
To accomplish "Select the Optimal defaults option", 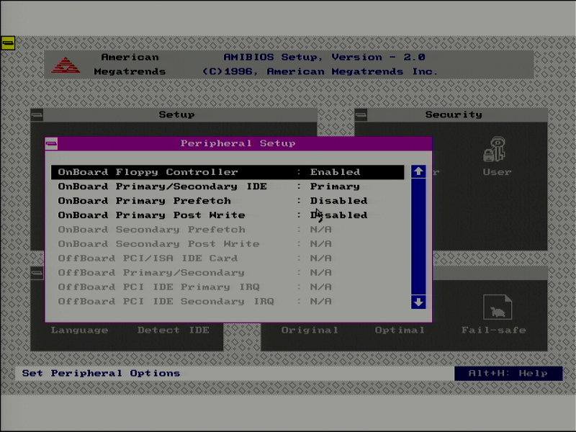I will [x=400, y=330].
